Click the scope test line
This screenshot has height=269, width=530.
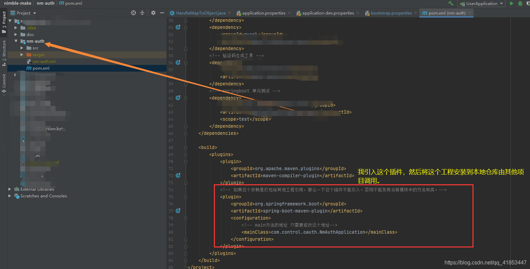click(245, 119)
